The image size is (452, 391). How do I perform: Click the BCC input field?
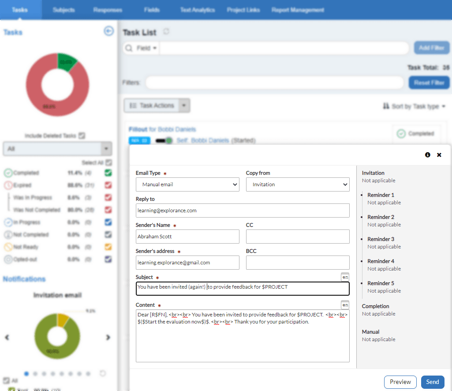pos(298,263)
